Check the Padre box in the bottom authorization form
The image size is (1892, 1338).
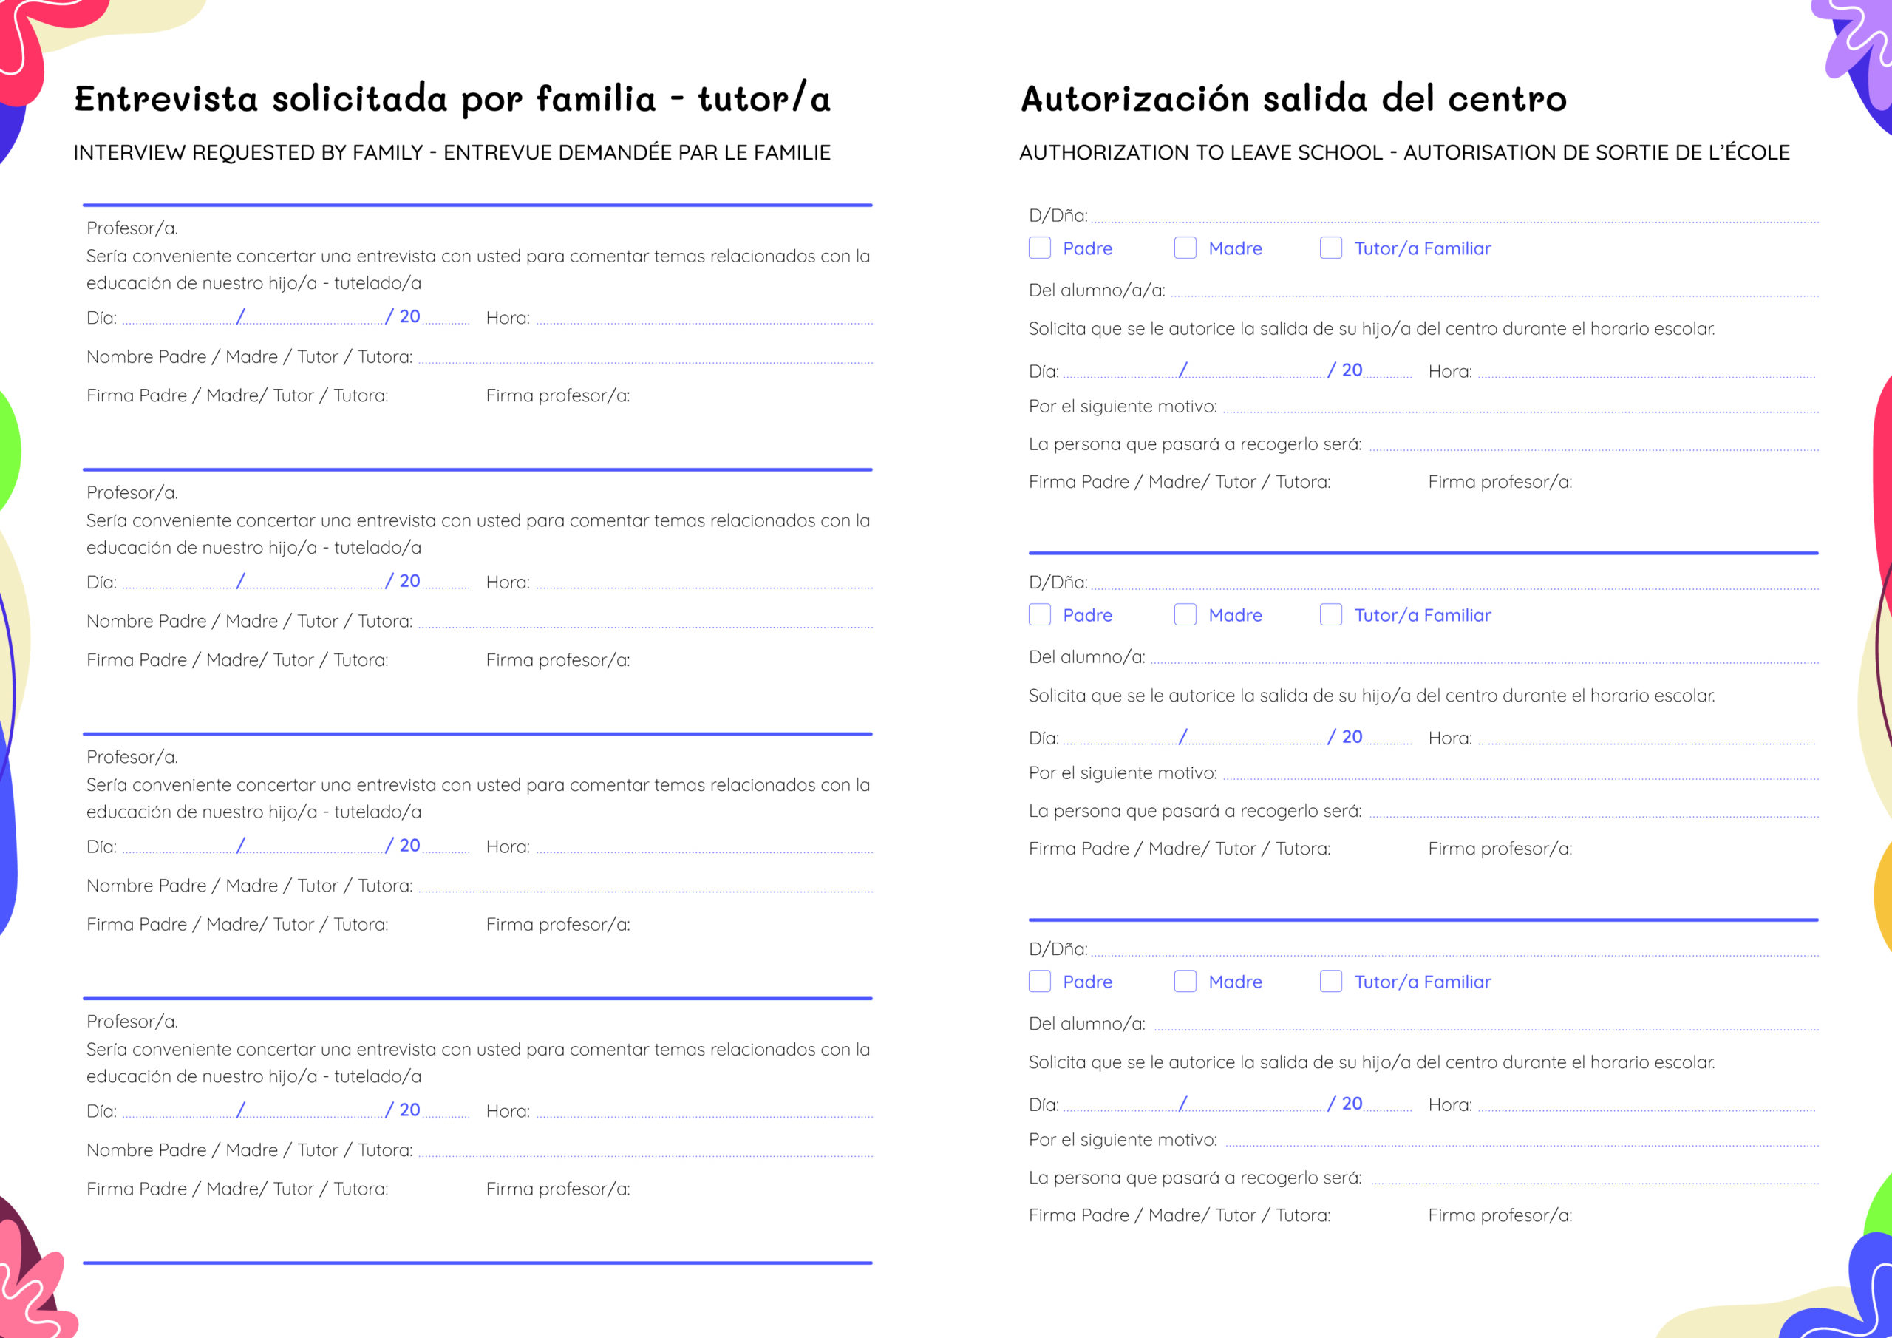click(1039, 981)
